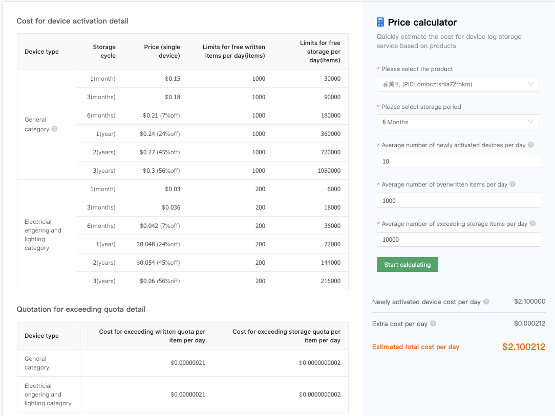Click the Price (single device) column header
Screen dimensions: 555x416
(x=162, y=51)
